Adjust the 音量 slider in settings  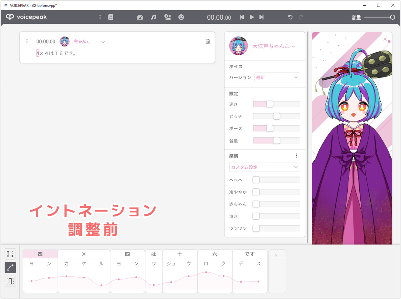[x=276, y=141]
